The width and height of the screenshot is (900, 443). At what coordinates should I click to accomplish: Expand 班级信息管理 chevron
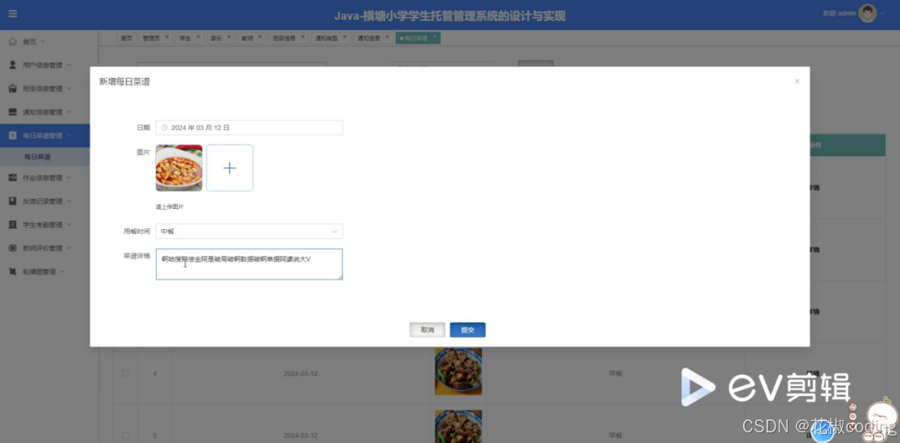point(69,89)
